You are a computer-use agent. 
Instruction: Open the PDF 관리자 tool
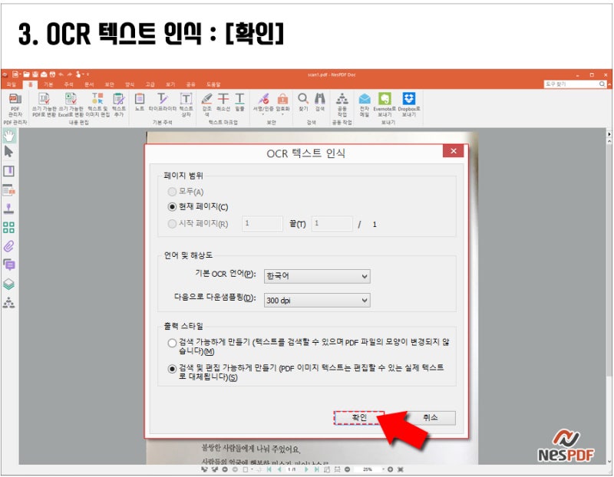click(15, 104)
